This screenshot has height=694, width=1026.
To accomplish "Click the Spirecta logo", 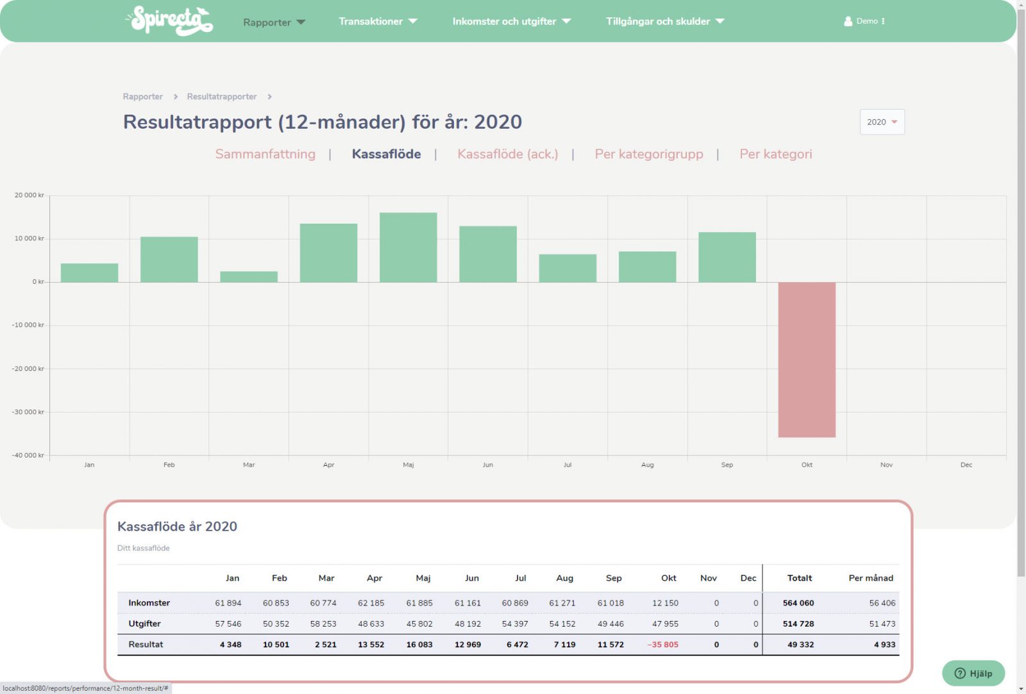I will [169, 21].
